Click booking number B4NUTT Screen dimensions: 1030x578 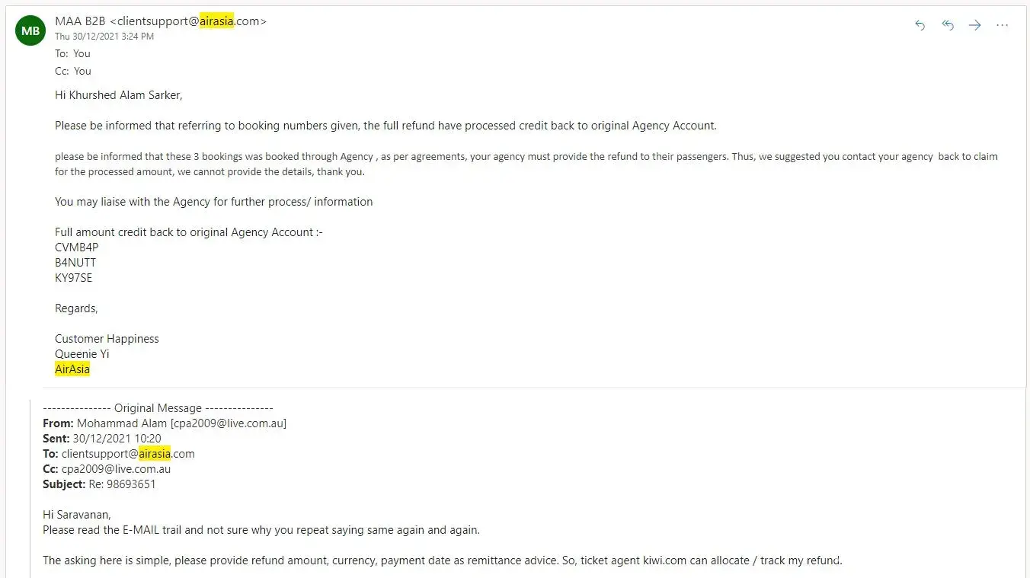point(75,263)
